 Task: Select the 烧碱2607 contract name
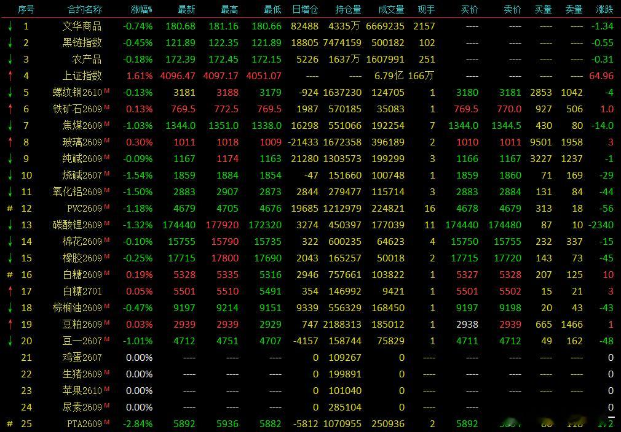[x=82, y=175]
